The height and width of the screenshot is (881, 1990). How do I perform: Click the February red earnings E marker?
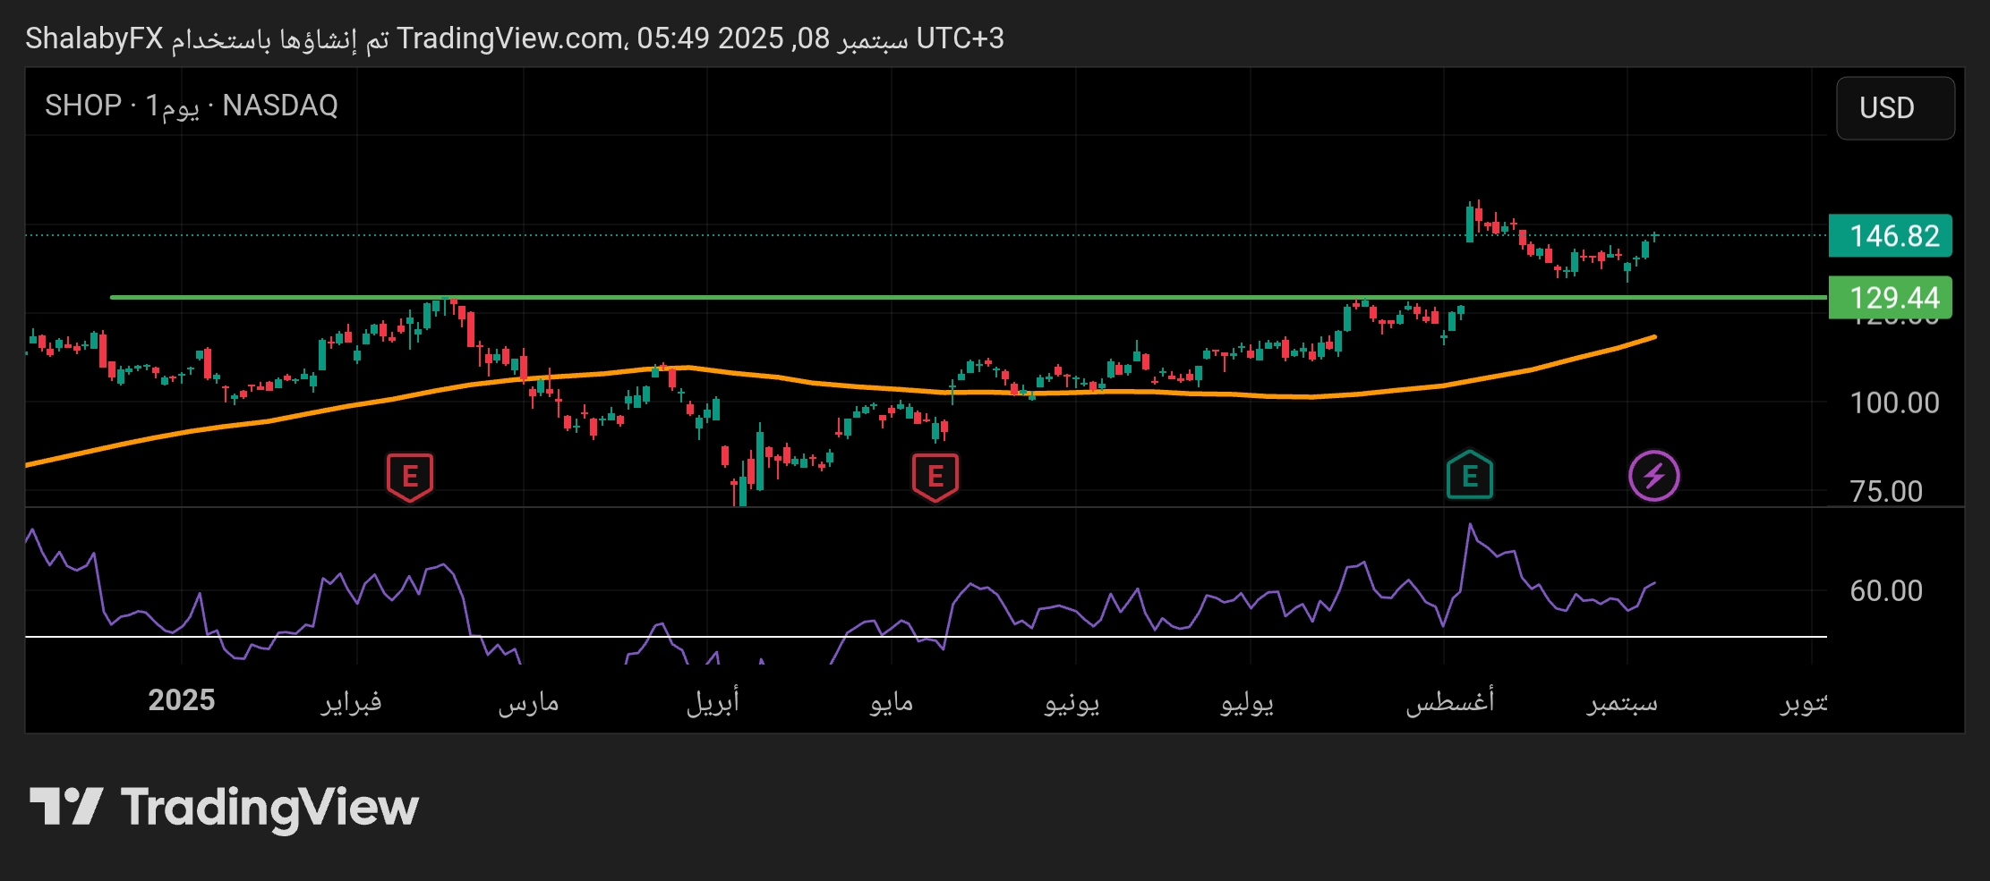point(410,477)
